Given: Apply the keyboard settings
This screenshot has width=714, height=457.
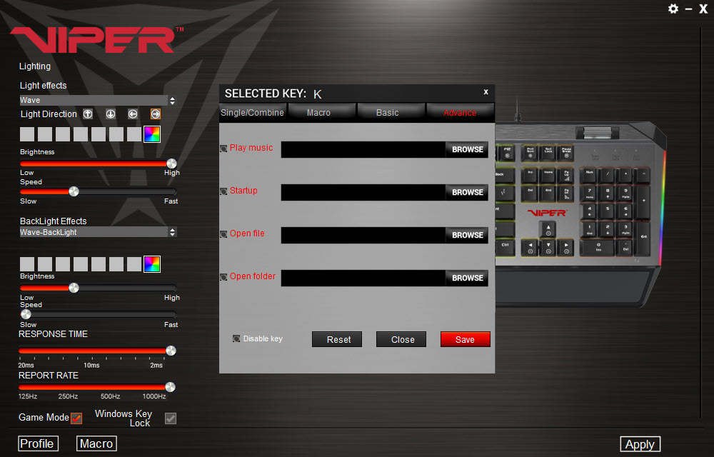Looking at the screenshot, I should 640,444.
